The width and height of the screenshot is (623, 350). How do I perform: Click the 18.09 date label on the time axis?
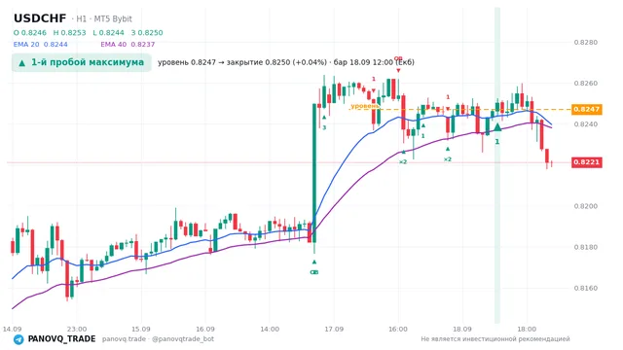click(462, 329)
